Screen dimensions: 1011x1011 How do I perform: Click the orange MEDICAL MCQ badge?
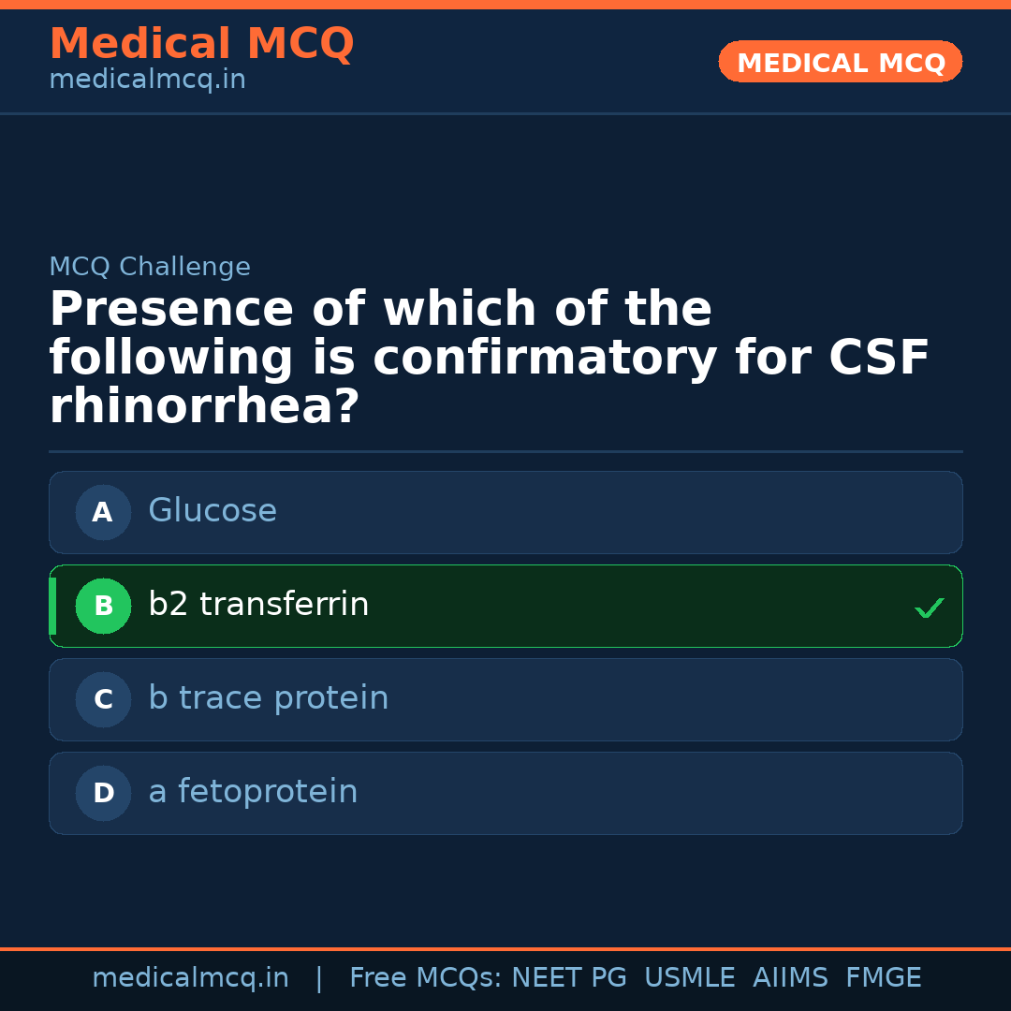click(840, 63)
